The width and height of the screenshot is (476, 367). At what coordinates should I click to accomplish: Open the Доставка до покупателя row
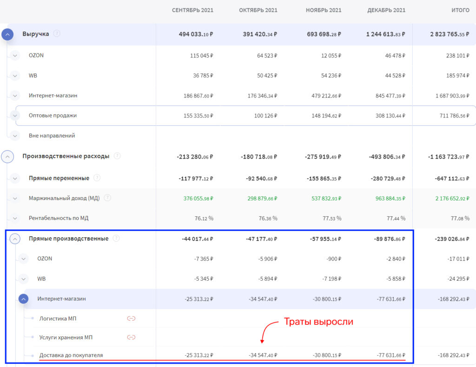click(71, 355)
